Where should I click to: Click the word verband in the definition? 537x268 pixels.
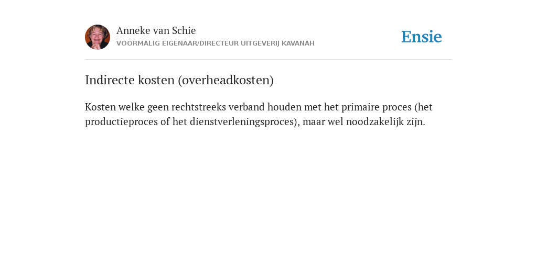click(x=246, y=107)
